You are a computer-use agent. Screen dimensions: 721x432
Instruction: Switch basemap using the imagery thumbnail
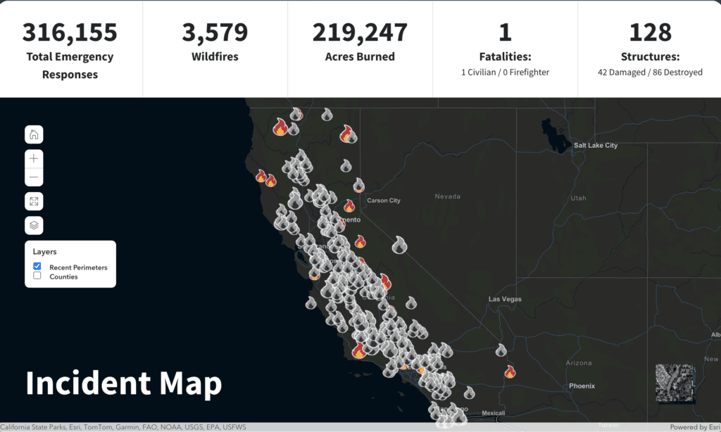pos(675,383)
